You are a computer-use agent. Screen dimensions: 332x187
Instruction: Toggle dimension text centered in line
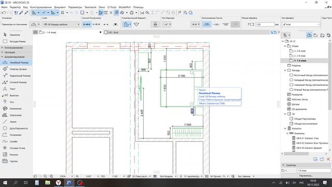(x=216, y=24)
